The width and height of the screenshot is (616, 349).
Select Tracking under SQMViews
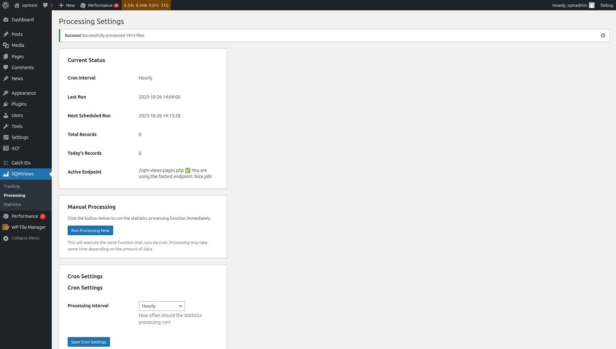12,186
